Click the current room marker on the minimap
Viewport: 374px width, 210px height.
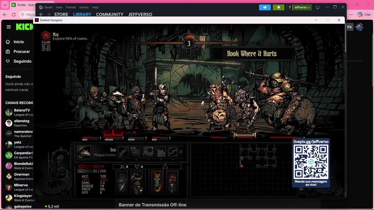pos(242,166)
